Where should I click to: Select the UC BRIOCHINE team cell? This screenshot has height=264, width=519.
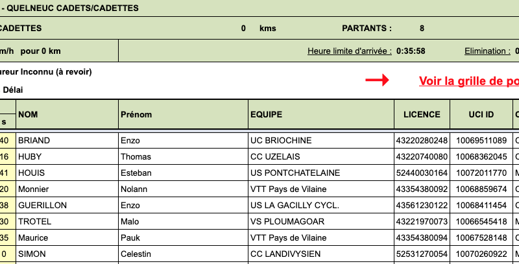281,141
